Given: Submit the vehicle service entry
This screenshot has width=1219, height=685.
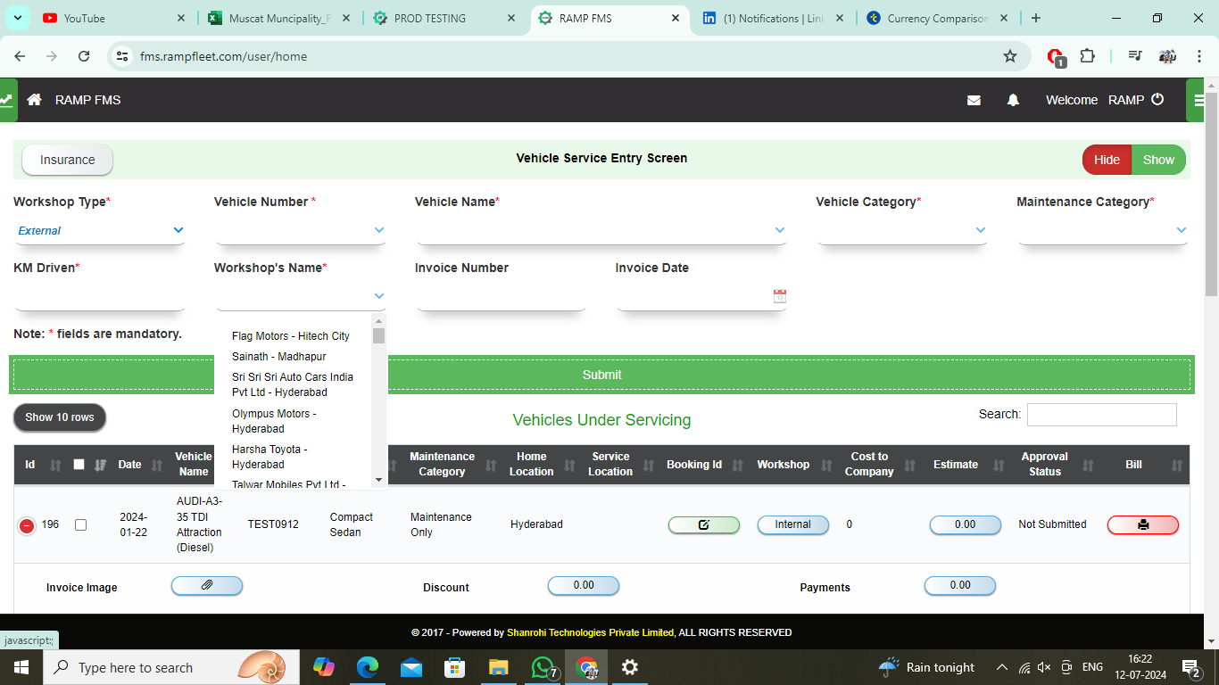Looking at the screenshot, I should (x=601, y=375).
